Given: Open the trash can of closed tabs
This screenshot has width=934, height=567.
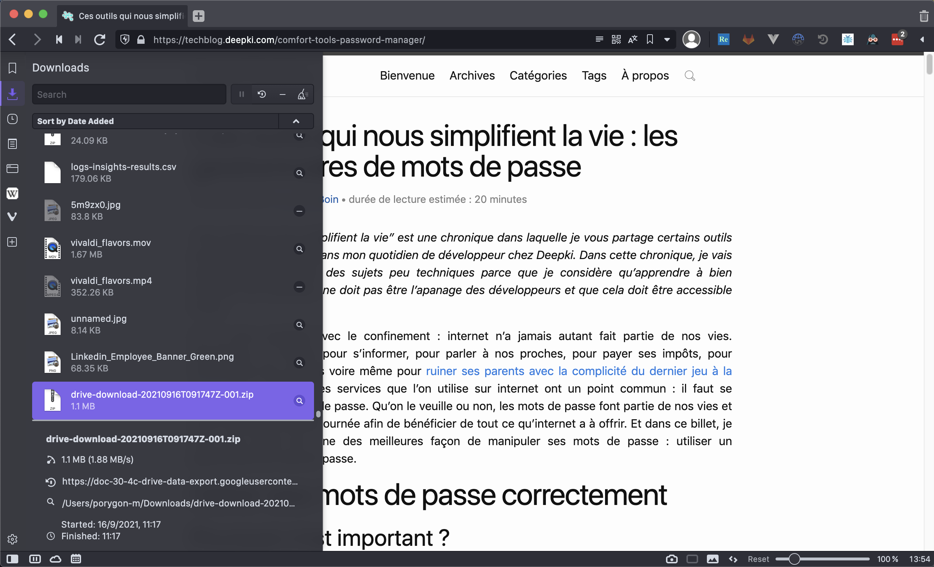Looking at the screenshot, I should 923,16.
